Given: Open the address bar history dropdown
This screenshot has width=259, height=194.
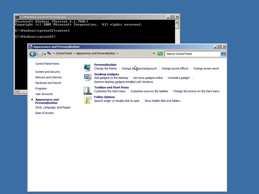Looking at the screenshot, I should (x=154, y=54).
